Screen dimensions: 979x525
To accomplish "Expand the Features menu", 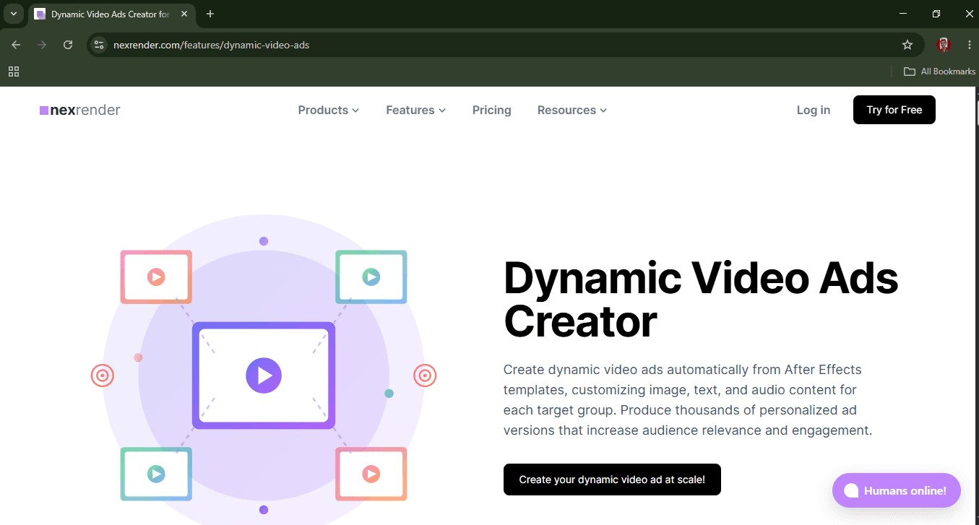I will tap(415, 110).
